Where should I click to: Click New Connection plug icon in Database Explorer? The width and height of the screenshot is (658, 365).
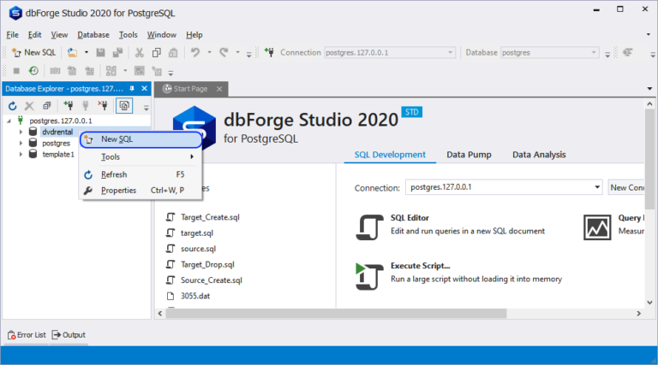coord(67,106)
